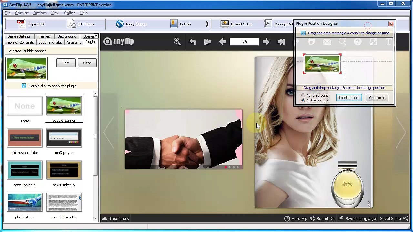The image size is (413, 232).
Task: Click the handshake banner in the flipbook
Action: pos(184,139)
